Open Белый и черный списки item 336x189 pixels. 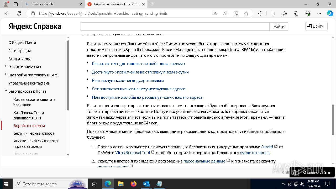34,133
